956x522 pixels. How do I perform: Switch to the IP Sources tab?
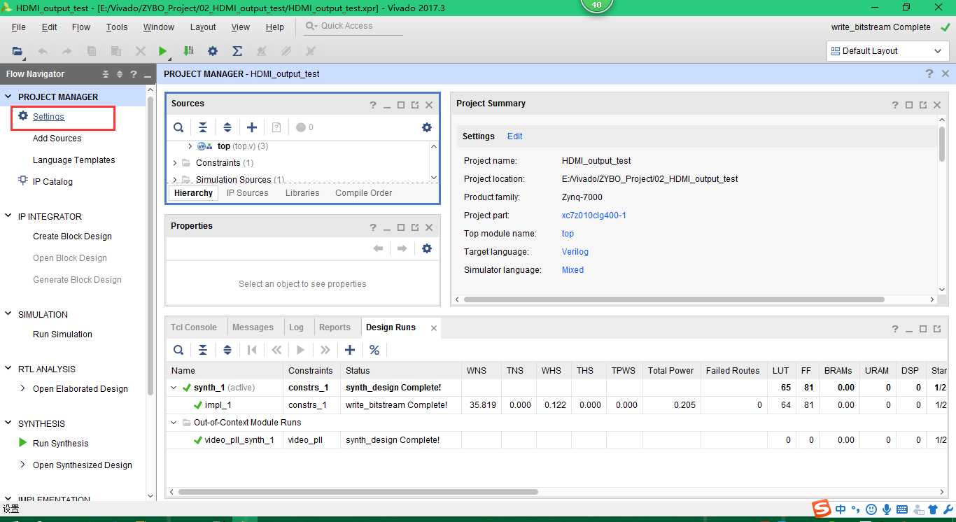[247, 193]
